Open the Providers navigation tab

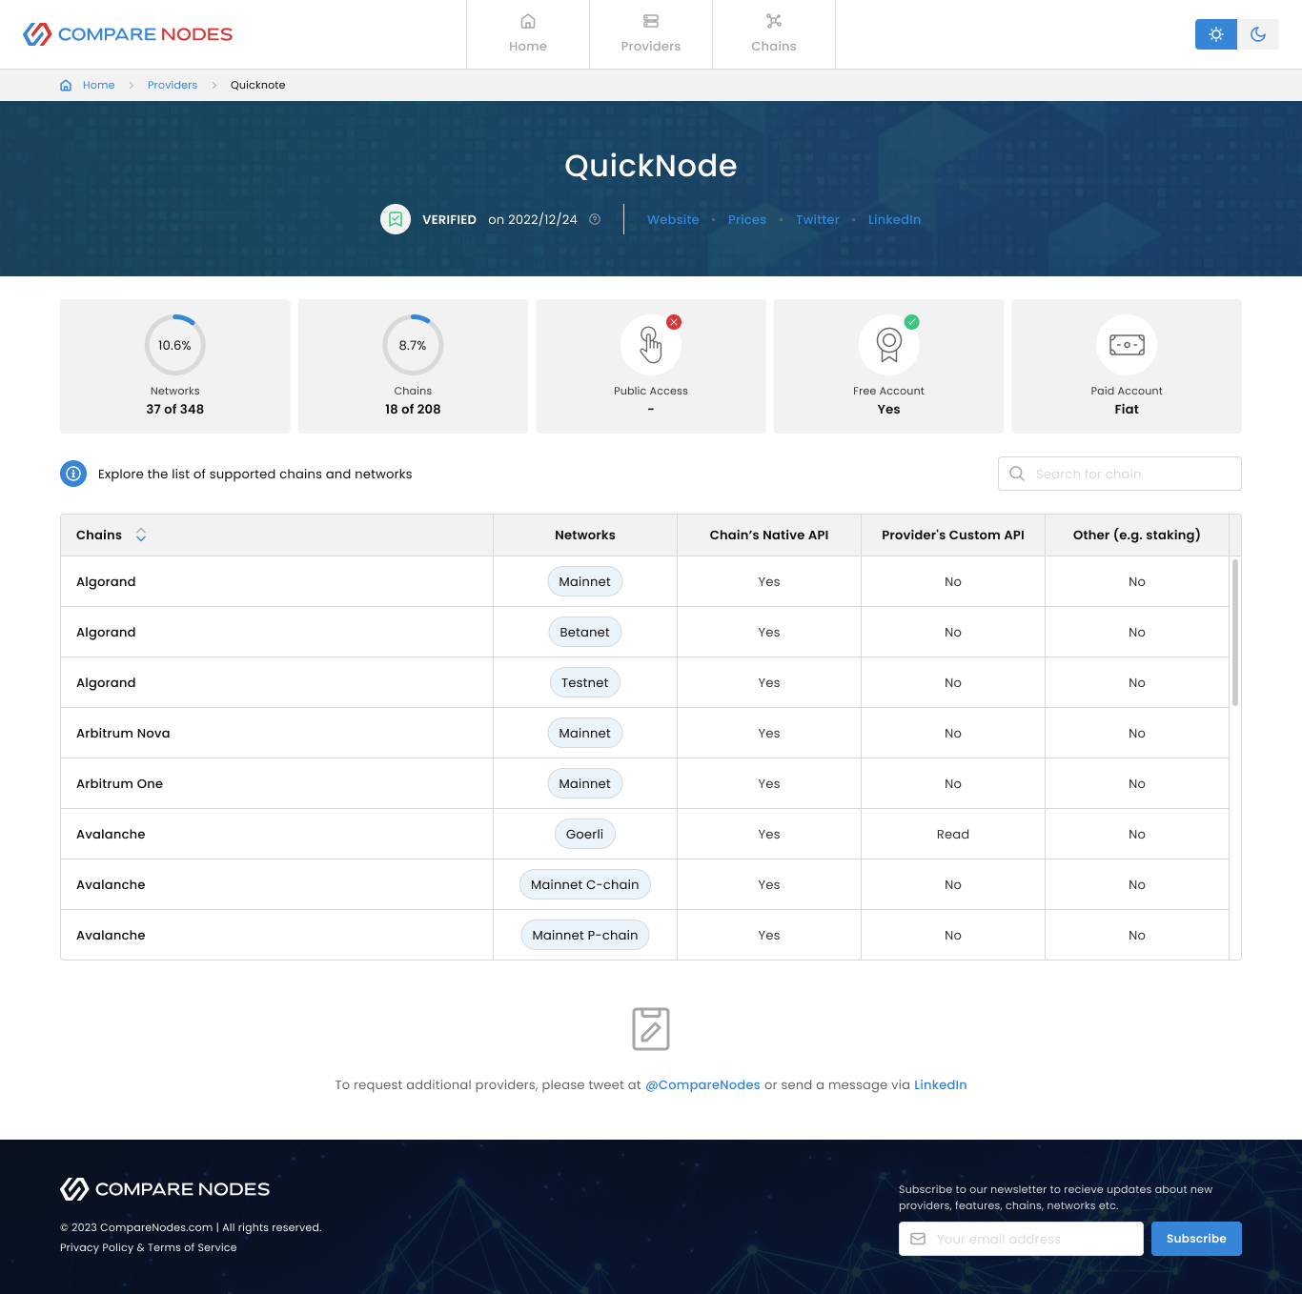click(651, 34)
